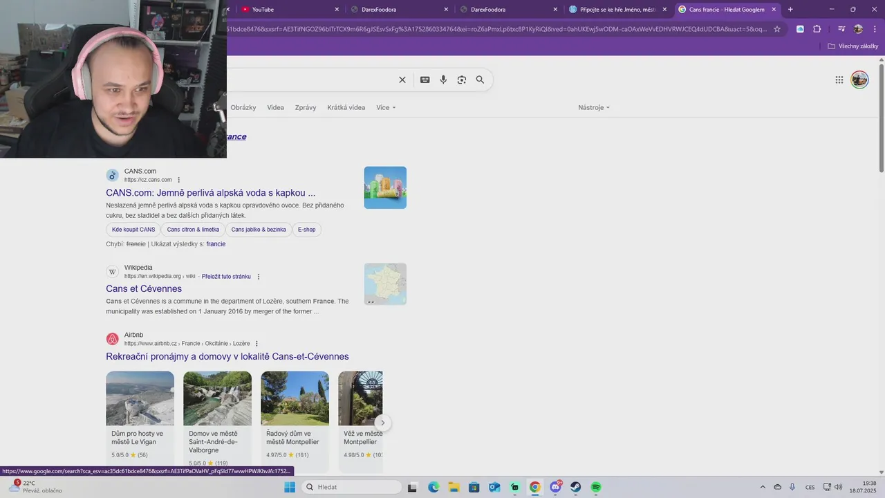Screen dimensions: 885x498
Task: Bookmark this page with the star icon
Action: (777, 29)
